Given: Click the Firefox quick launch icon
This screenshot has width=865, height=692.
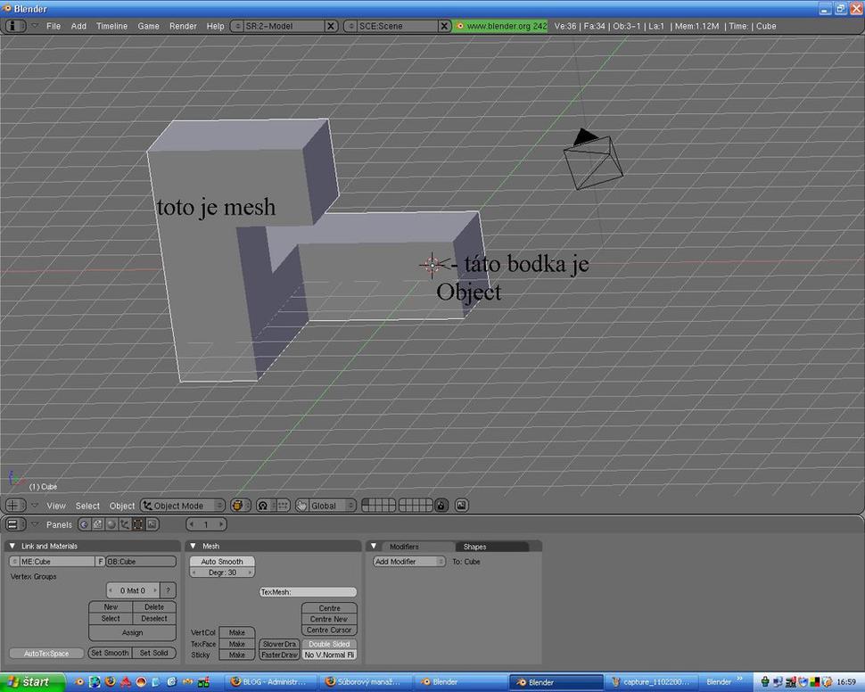Looking at the screenshot, I should point(111,682).
